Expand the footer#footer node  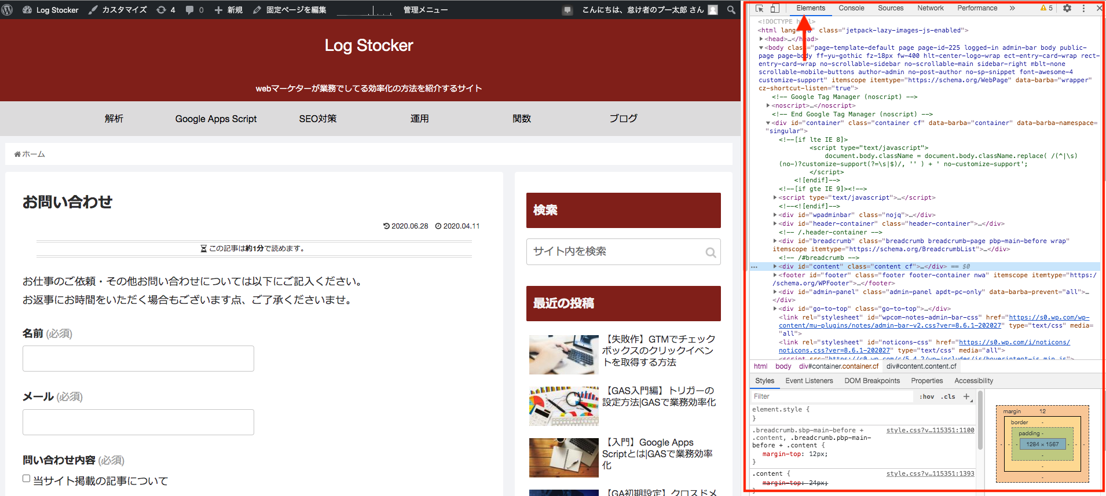775,275
